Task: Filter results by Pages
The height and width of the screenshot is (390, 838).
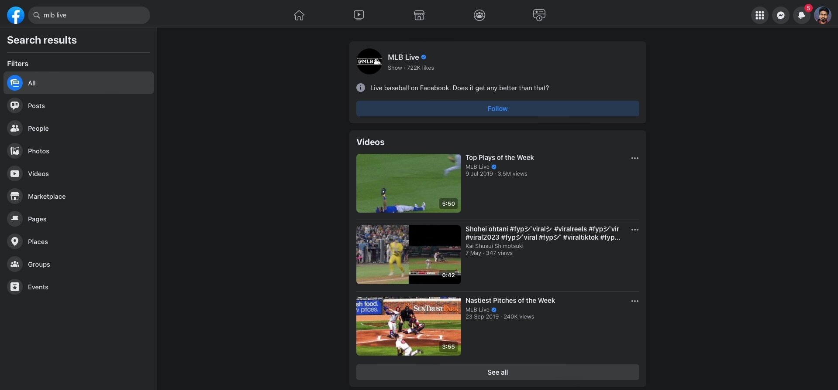Action: (x=79, y=219)
